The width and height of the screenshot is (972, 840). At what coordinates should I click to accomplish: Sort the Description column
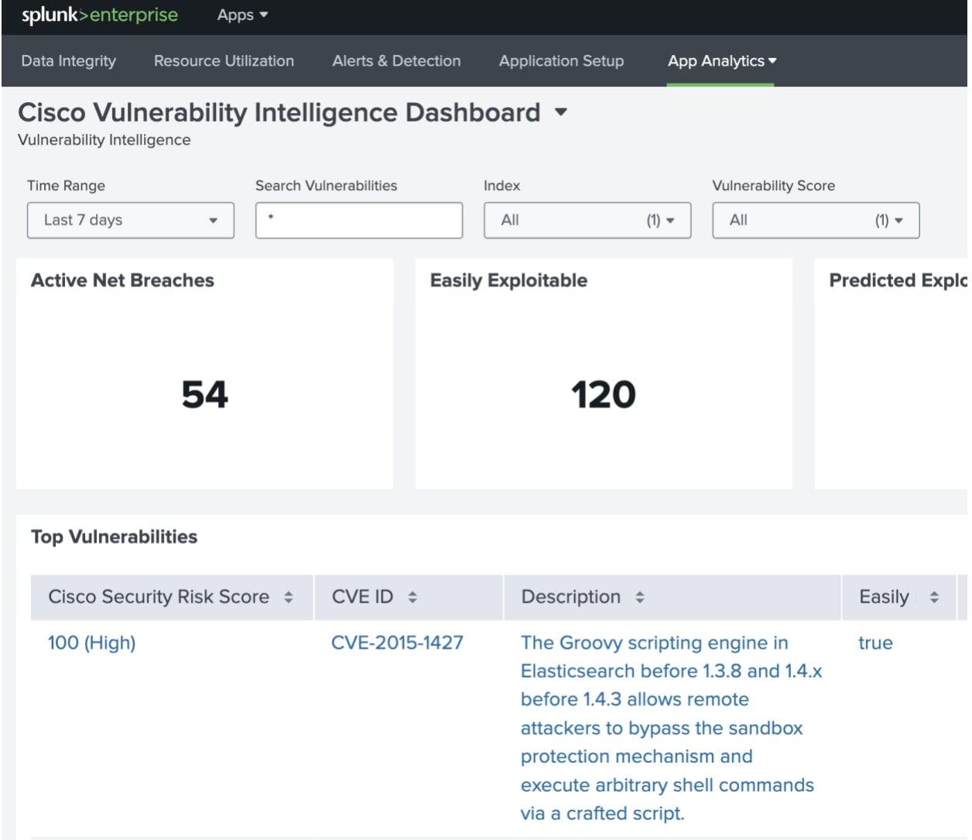coord(639,596)
